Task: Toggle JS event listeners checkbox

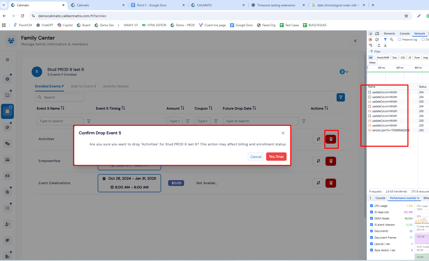Action: click(x=371, y=225)
